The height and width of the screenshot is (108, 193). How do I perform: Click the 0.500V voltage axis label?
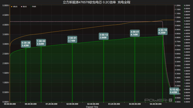6,92
